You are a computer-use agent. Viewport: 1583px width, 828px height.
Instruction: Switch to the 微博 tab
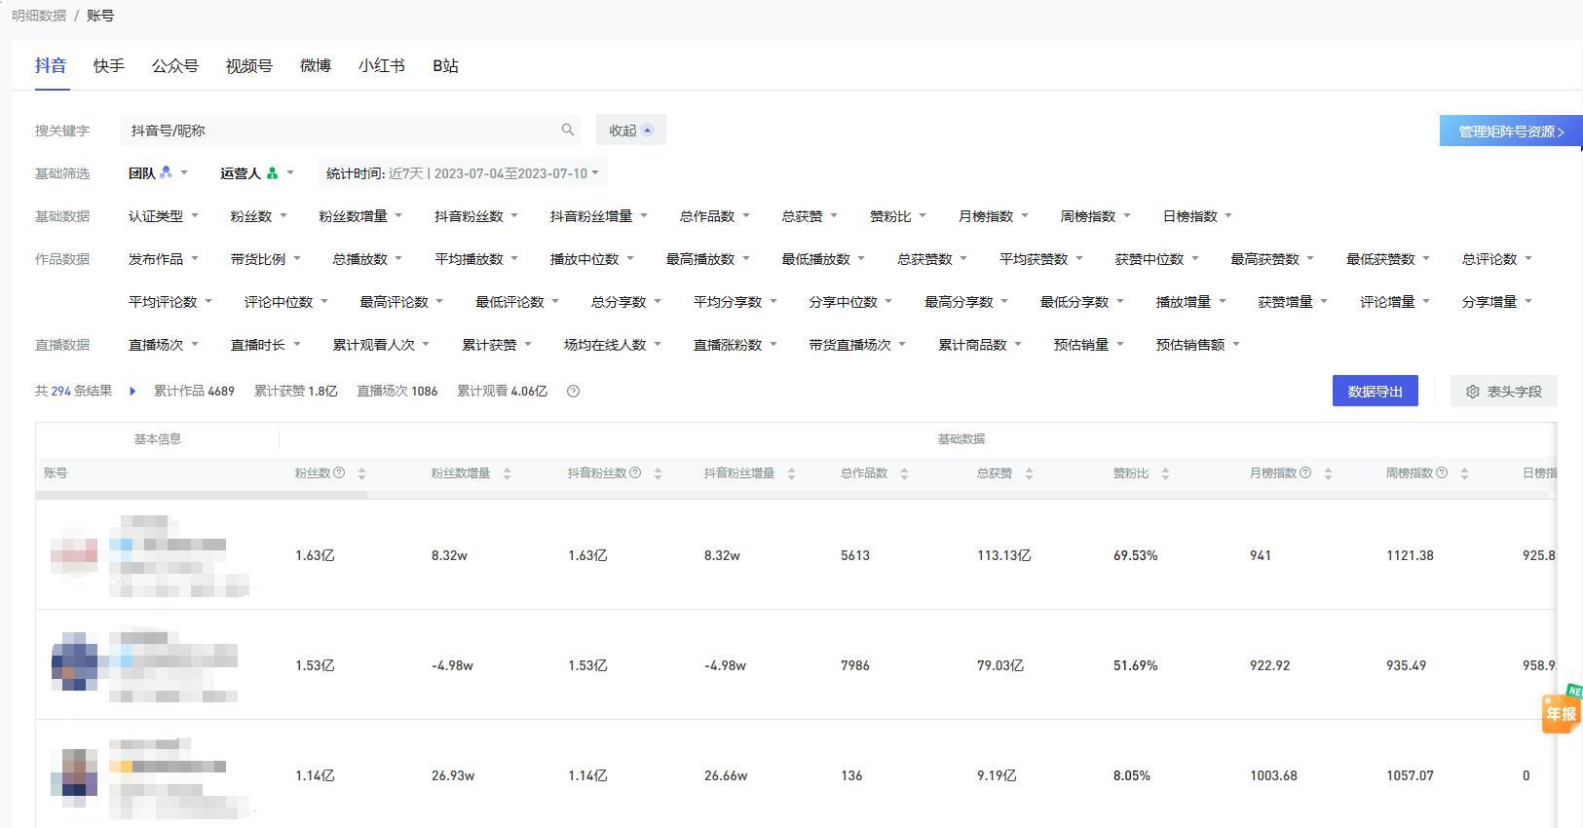(316, 65)
